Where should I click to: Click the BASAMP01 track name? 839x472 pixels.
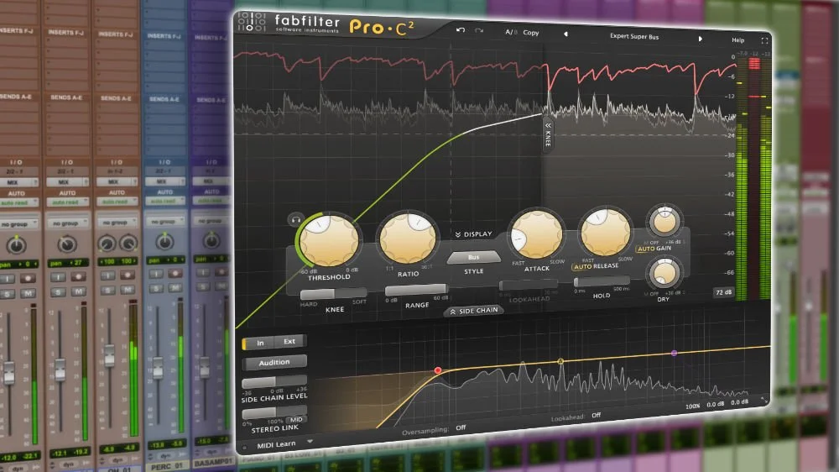[x=213, y=461]
